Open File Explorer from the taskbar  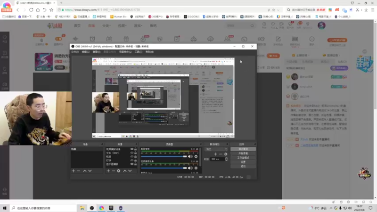coord(82,208)
